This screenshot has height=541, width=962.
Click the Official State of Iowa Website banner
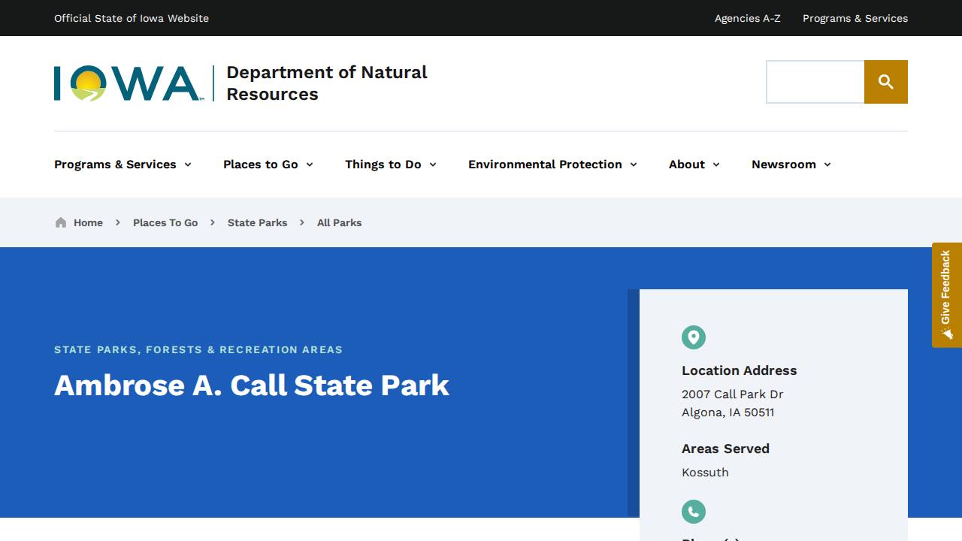click(132, 18)
